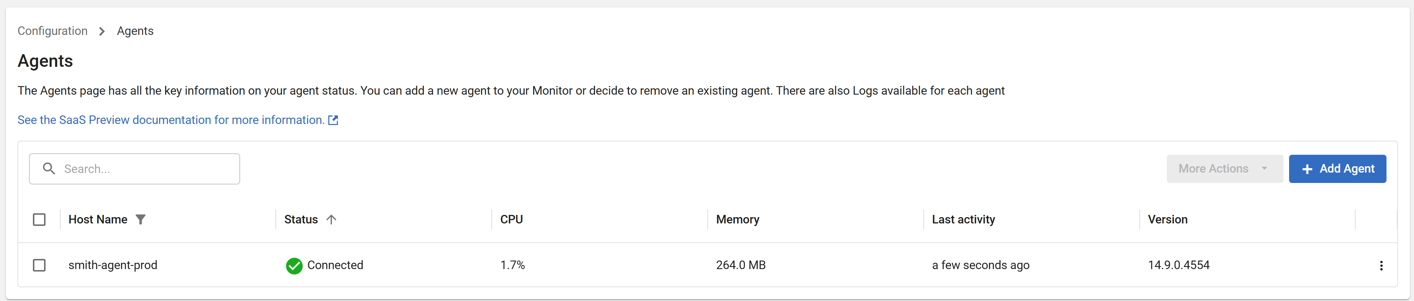The image size is (1414, 301).
Task: Go to Configuration in the breadcrumb
Action: coord(53,31)
